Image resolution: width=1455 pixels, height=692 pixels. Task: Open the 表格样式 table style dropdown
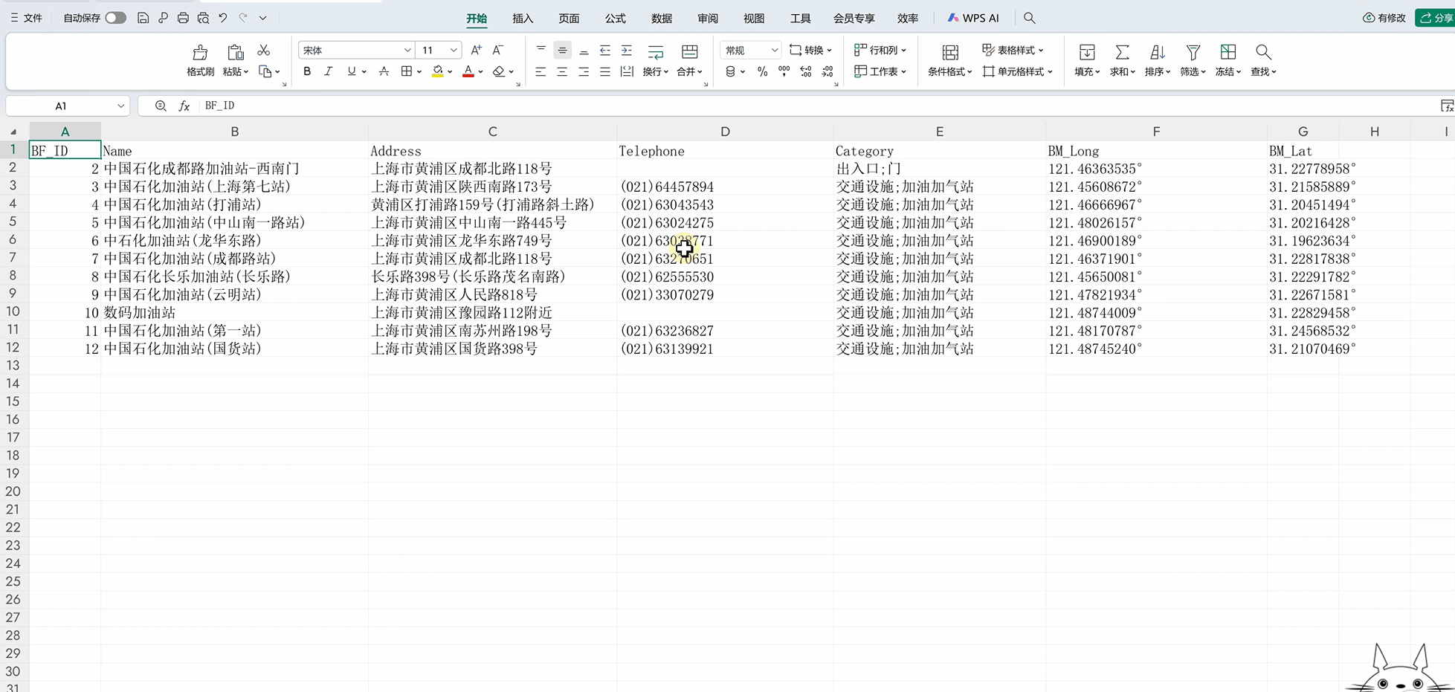tap(1013, 50)
